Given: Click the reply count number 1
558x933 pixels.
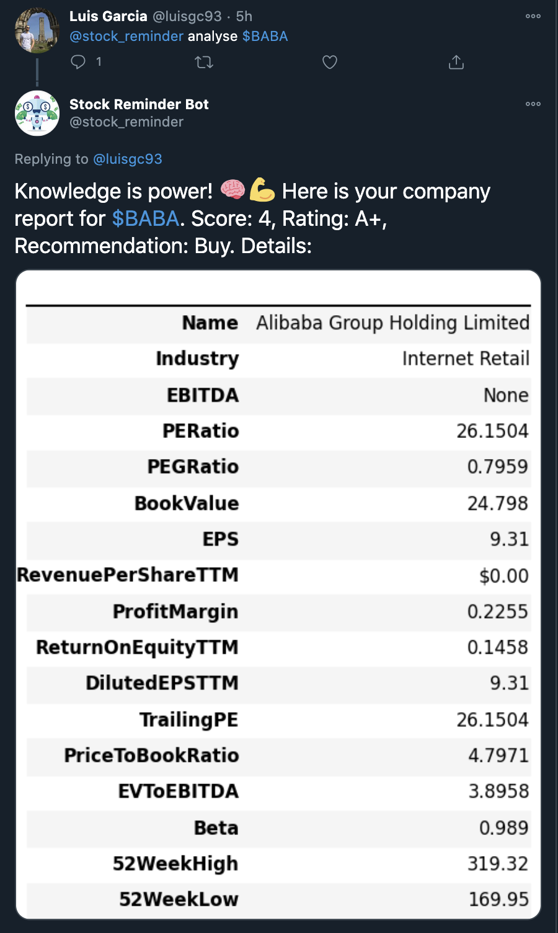Looking at the screenshot, I should click(x=99, y=61).
